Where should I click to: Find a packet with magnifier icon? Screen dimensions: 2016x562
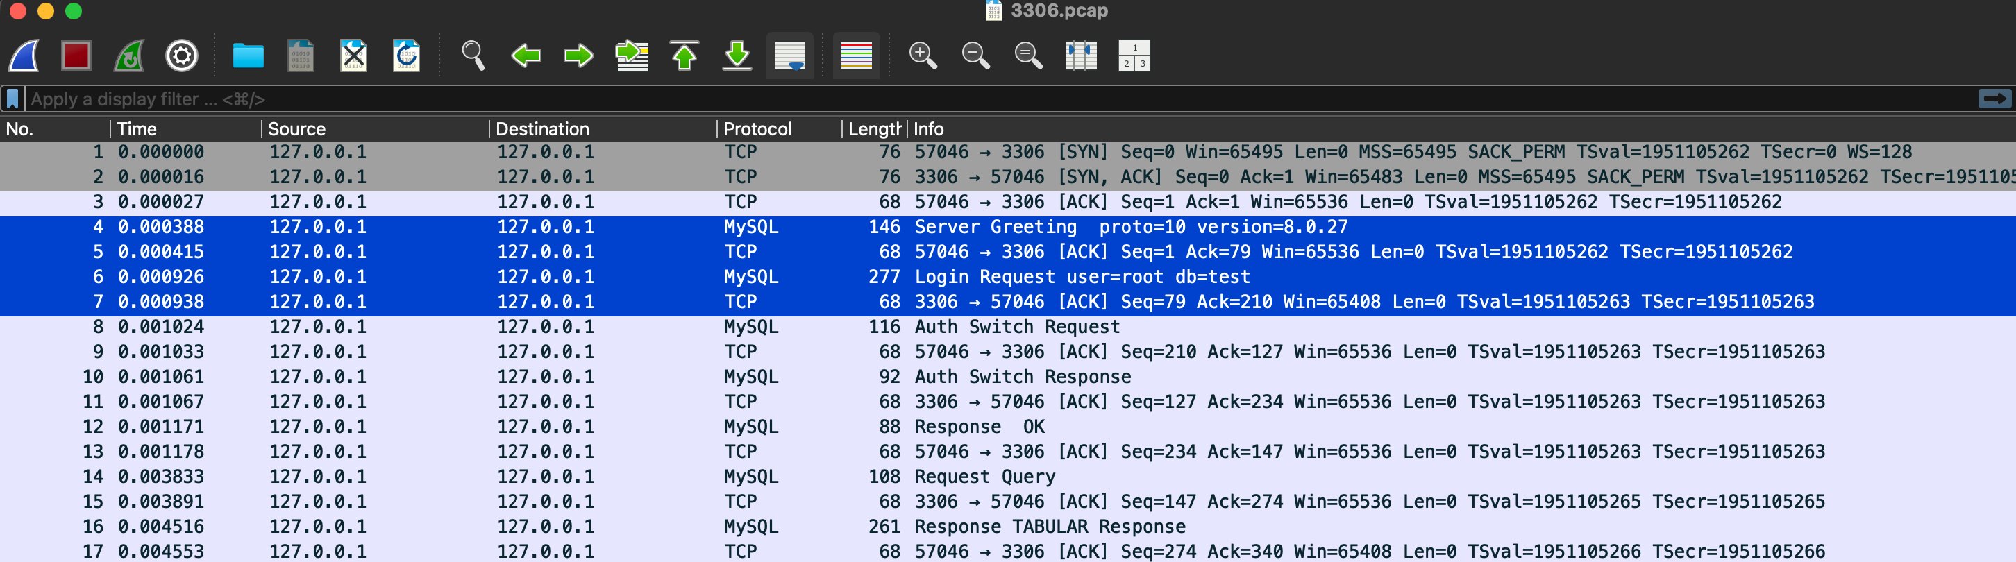point(473,56)
